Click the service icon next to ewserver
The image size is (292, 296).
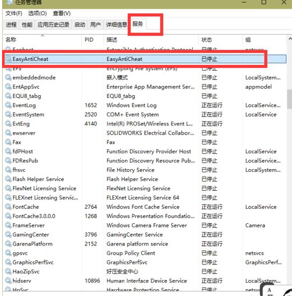8,133
